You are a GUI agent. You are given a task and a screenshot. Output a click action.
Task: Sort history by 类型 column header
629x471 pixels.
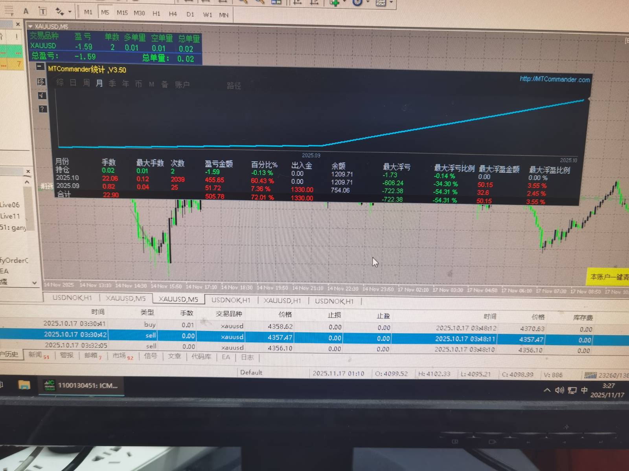click(147, 312)
